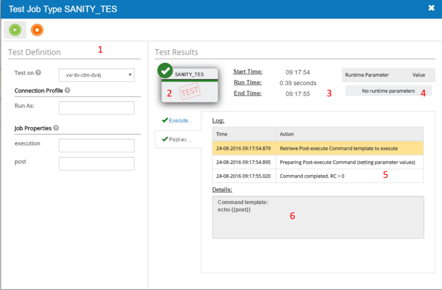Screen dimensions: 442x290
Task: Click the Action column header in log
Action: click(x=349, y=134)
